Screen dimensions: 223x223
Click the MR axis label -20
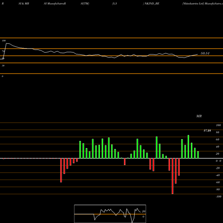coord(218,168)
